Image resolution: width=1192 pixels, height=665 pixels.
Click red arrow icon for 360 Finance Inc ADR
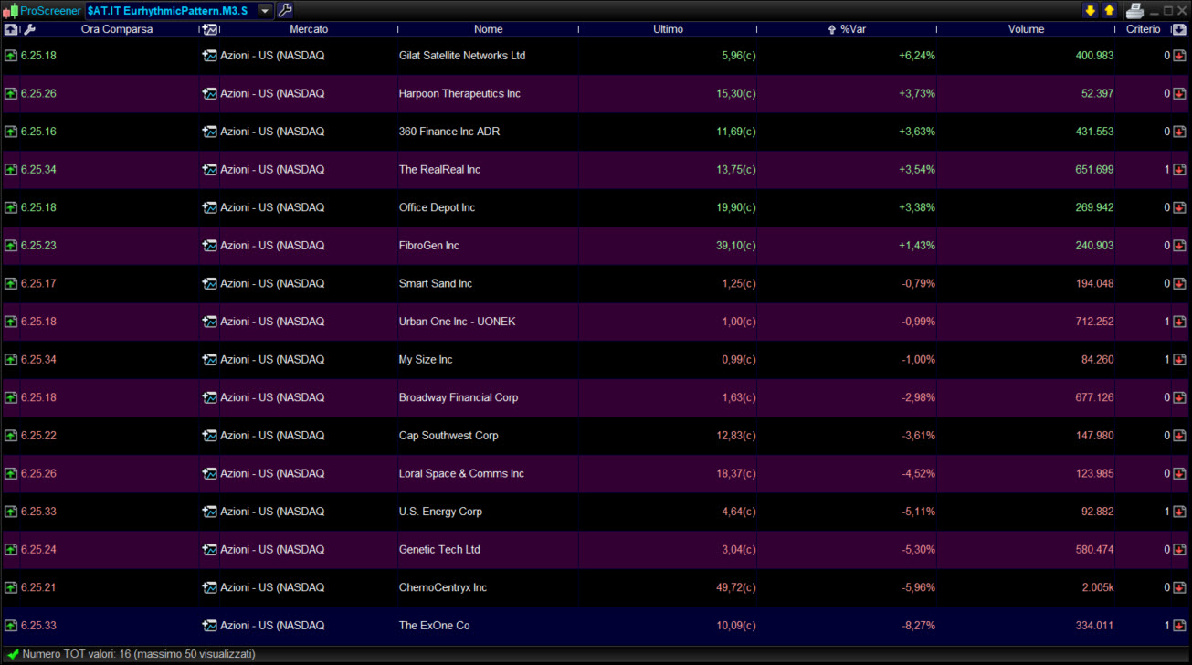1179,132
